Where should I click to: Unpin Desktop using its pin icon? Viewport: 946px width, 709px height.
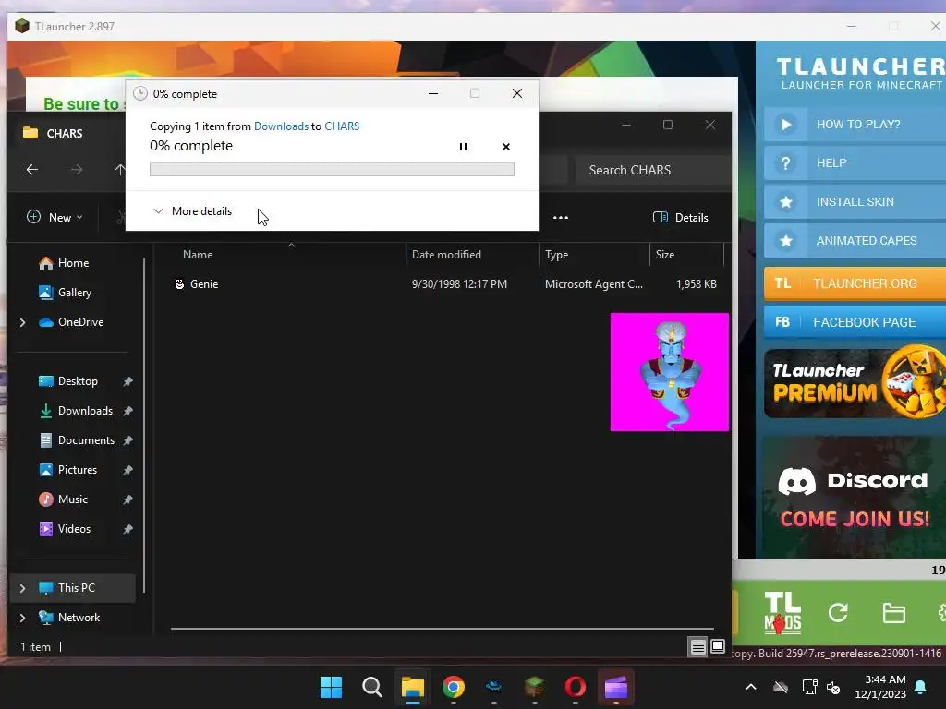127,381
